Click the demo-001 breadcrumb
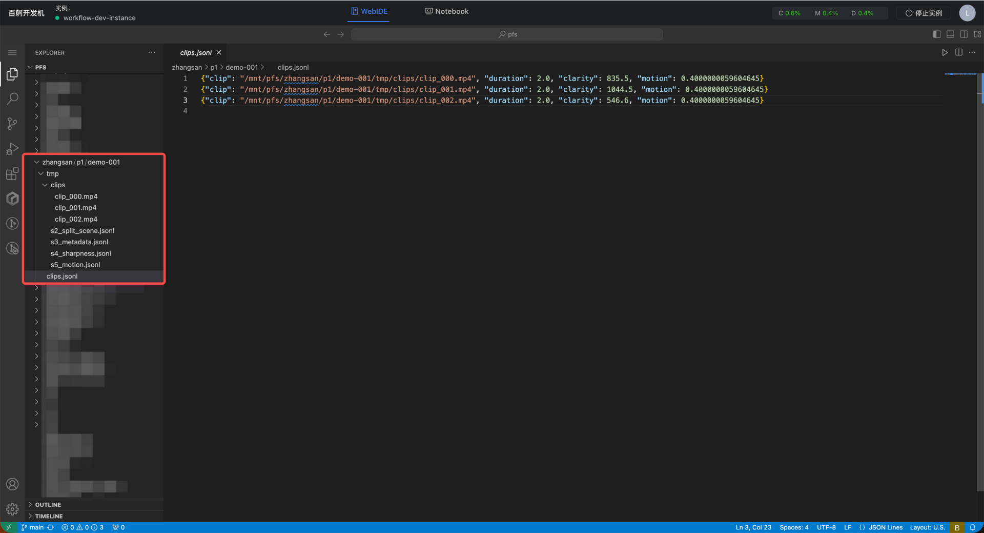 [242, 67]
